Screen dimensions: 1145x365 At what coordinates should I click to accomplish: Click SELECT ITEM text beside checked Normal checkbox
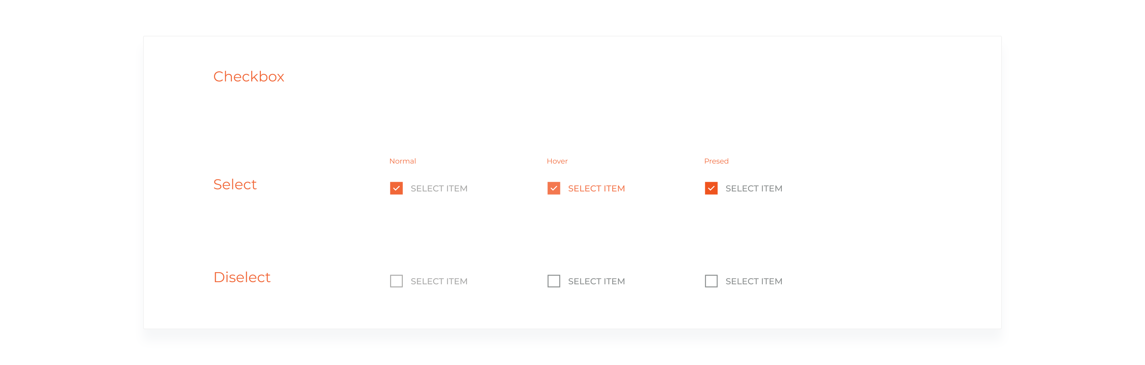coord(439,189)
